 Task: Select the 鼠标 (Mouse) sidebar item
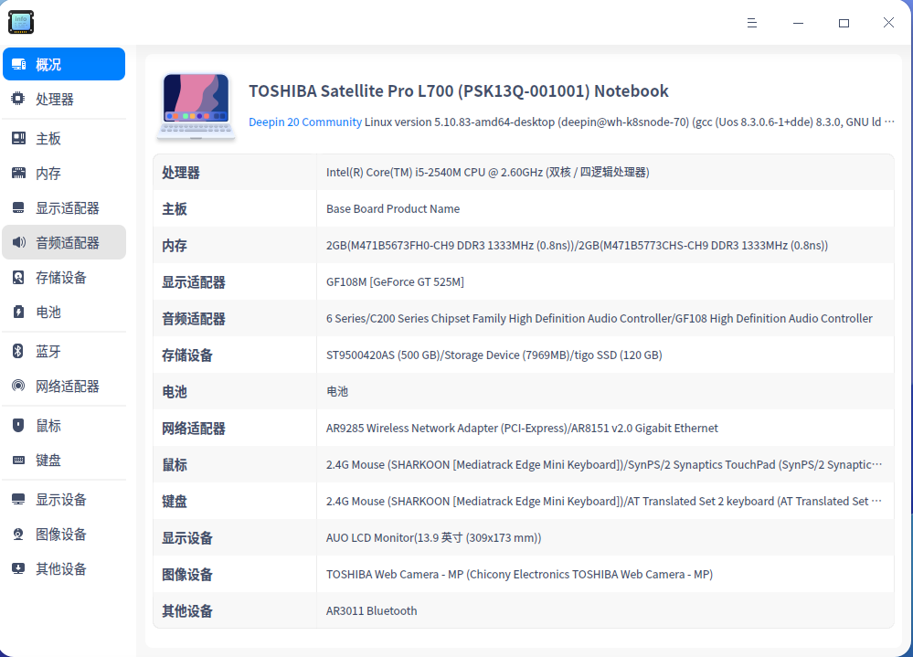click(x=43, y=425)
